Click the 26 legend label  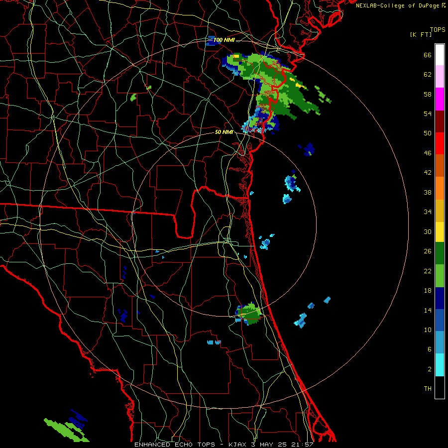point(428,251)
